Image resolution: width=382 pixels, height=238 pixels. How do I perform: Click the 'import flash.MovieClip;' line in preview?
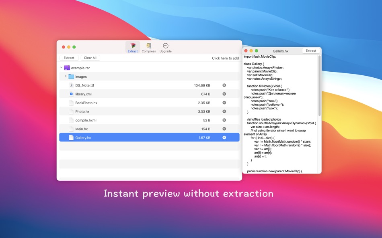pos(260,56)
